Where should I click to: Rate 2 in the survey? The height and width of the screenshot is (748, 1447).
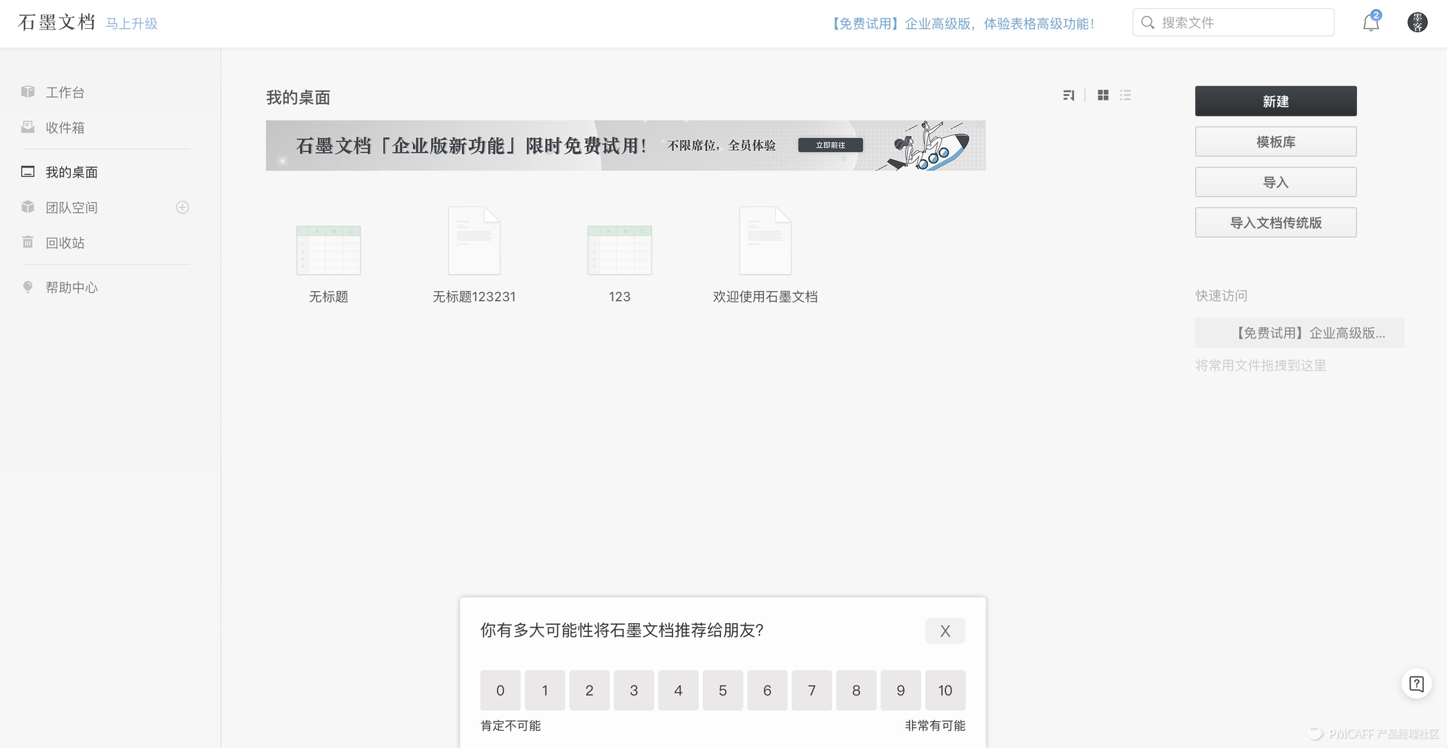590,690
